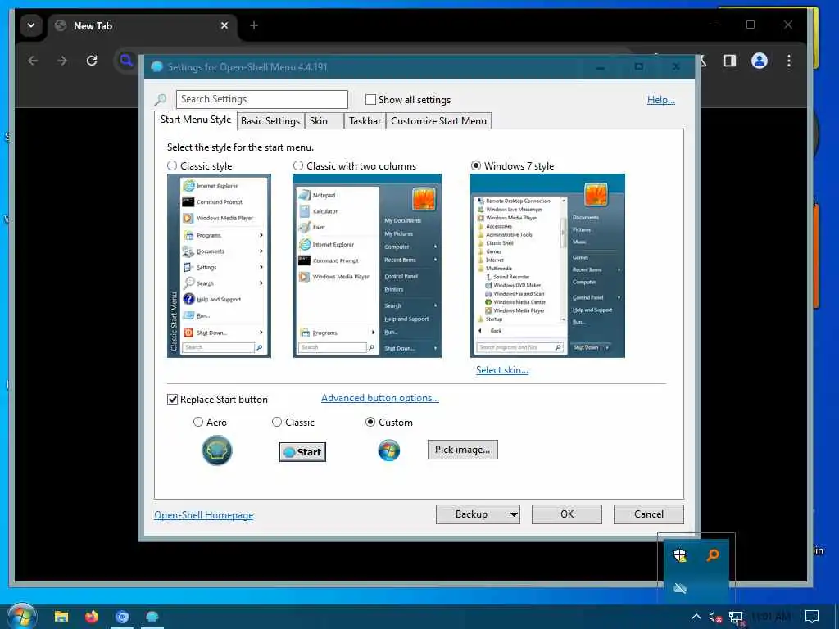This screenshot has width=839, height=629.
Task: Select the New Tab tab in Chrome
Action: click(143, 25)
